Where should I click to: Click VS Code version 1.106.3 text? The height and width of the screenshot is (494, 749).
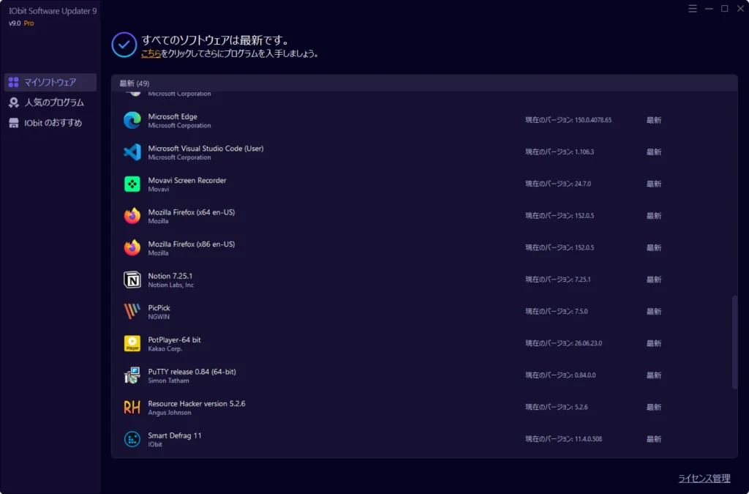pyautogui.click(x=560, y=152)
